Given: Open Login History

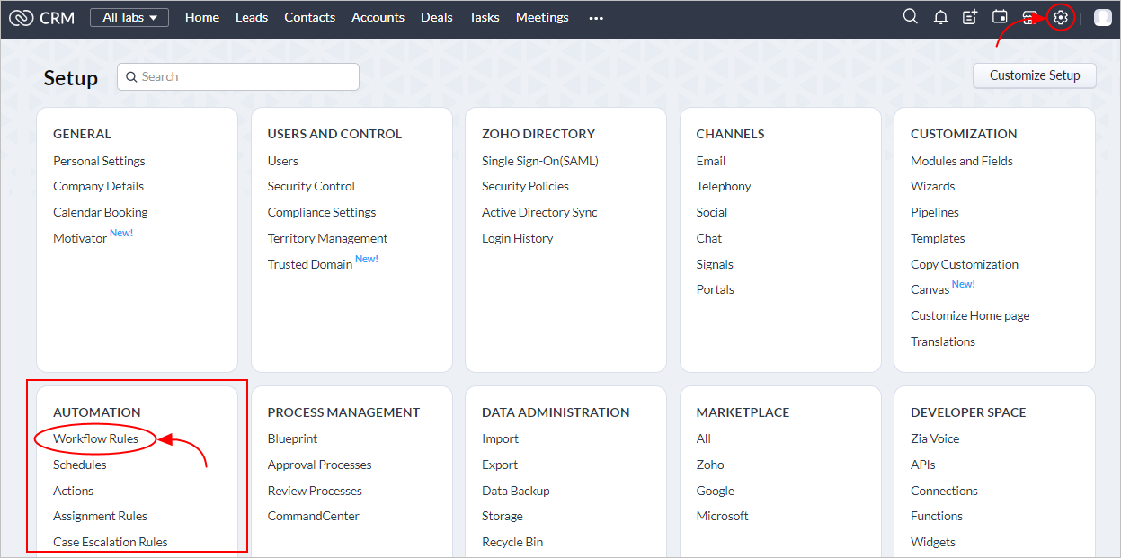Looking at the screenshot, I should [517, 238].
